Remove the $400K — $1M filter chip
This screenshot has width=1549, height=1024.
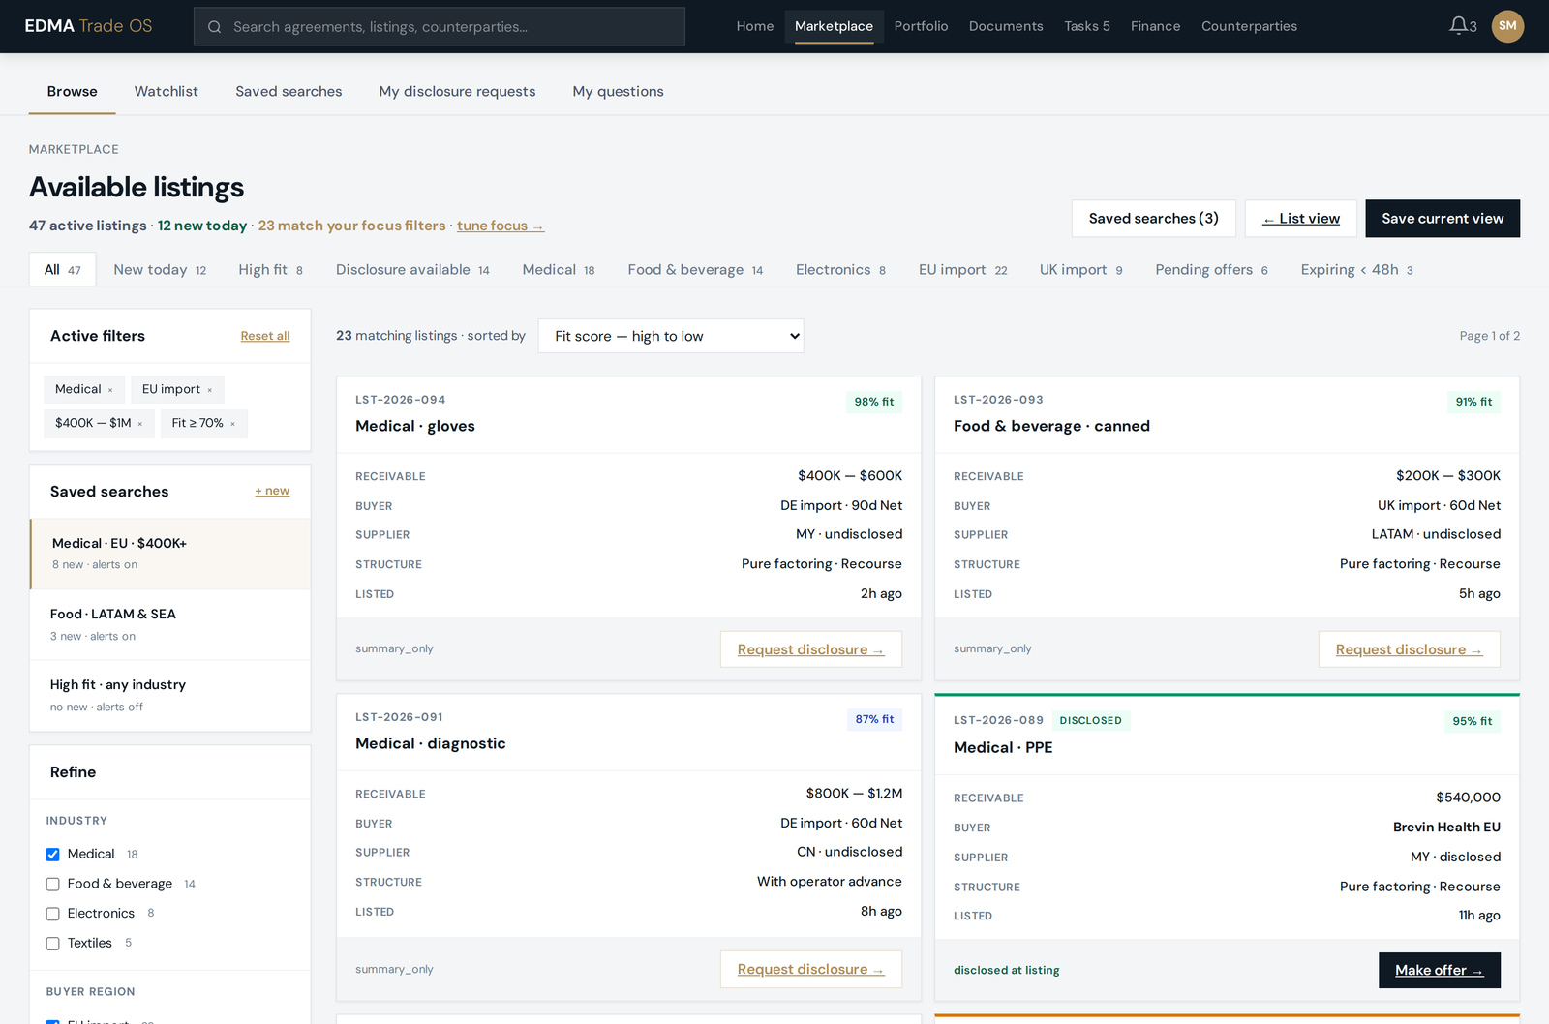[x=139, y=424]
